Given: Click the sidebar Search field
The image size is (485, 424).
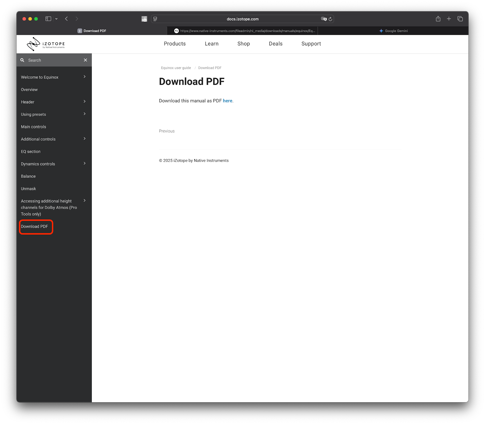Looking at the screenshot, I should click(52, 60).
